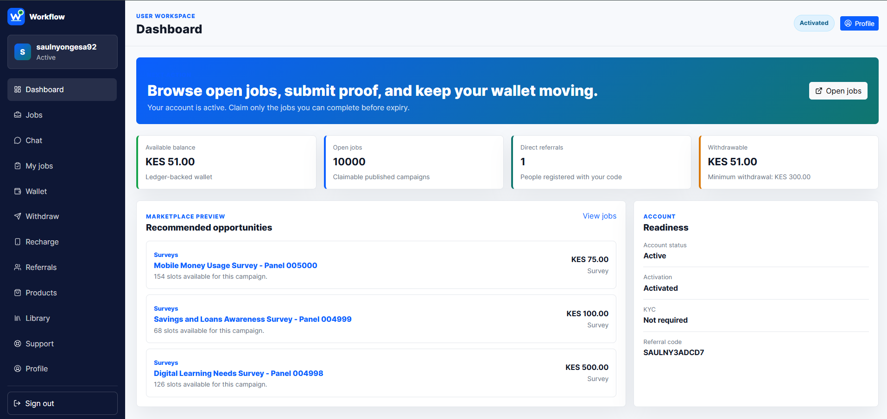The image size is (887, 419).
Task: Open the Support page
Action: [x=62, y=344]
